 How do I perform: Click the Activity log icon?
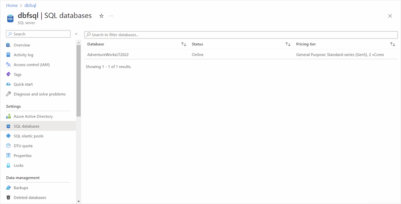click(x=8, y=55)
